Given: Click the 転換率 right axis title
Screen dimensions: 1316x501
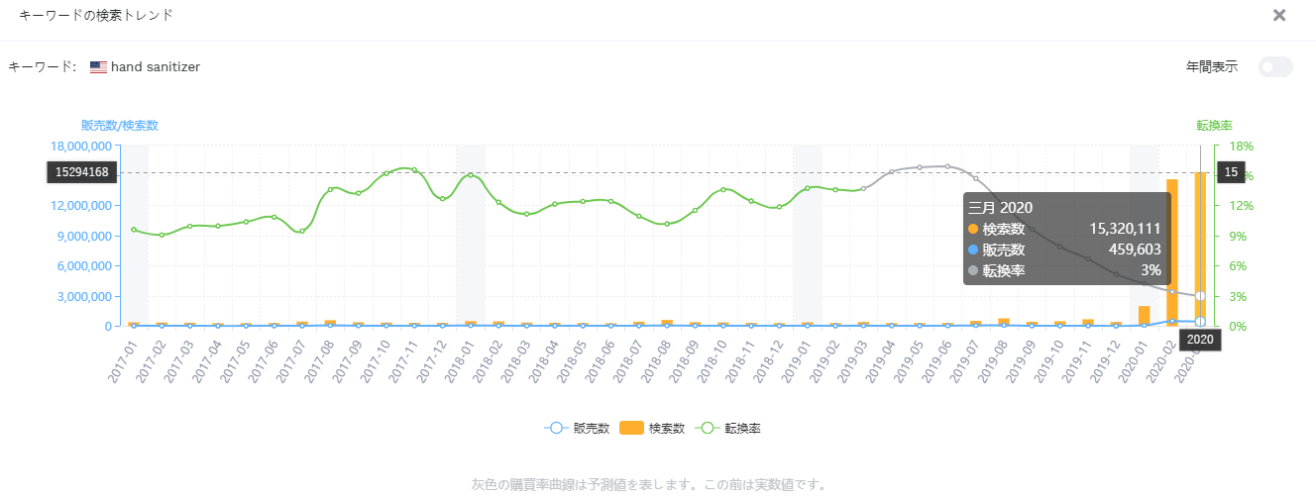Looking at the screenshot, I should click(x=1214, y=126).
